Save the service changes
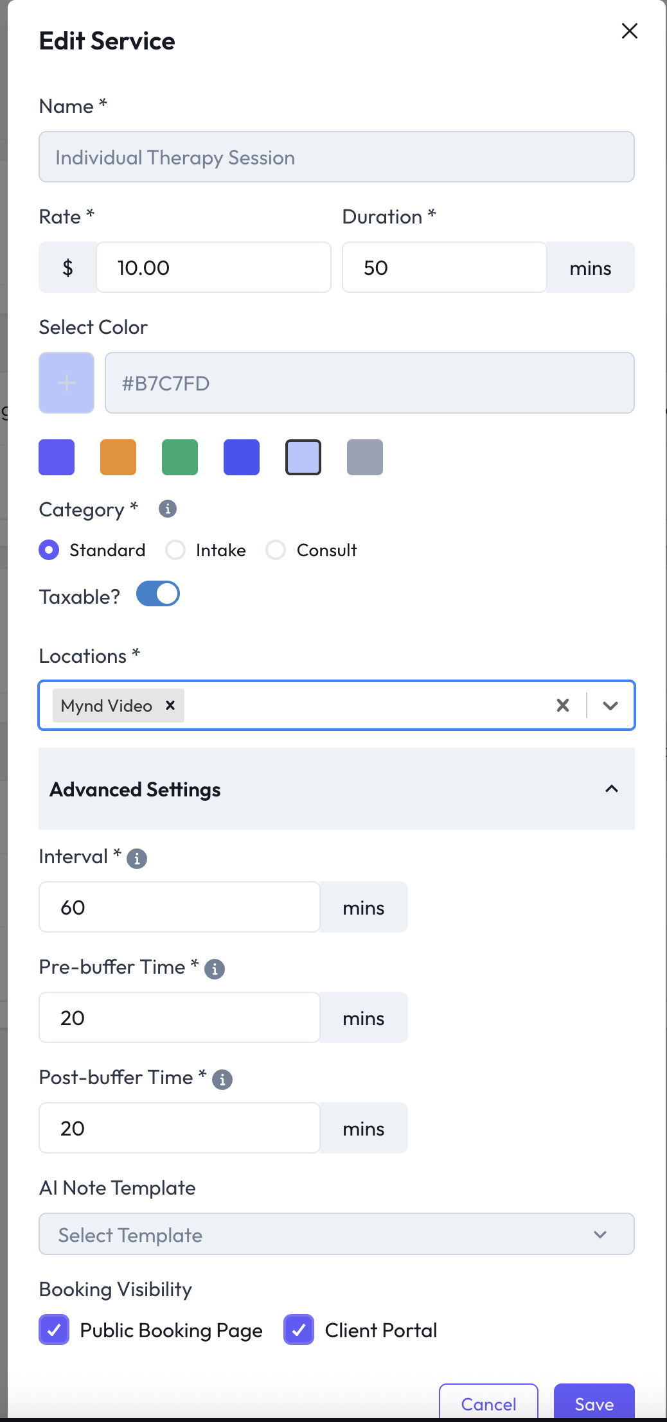 (594, 1403)
